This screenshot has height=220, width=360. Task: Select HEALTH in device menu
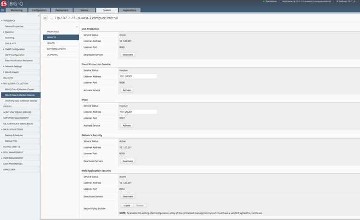61,43
